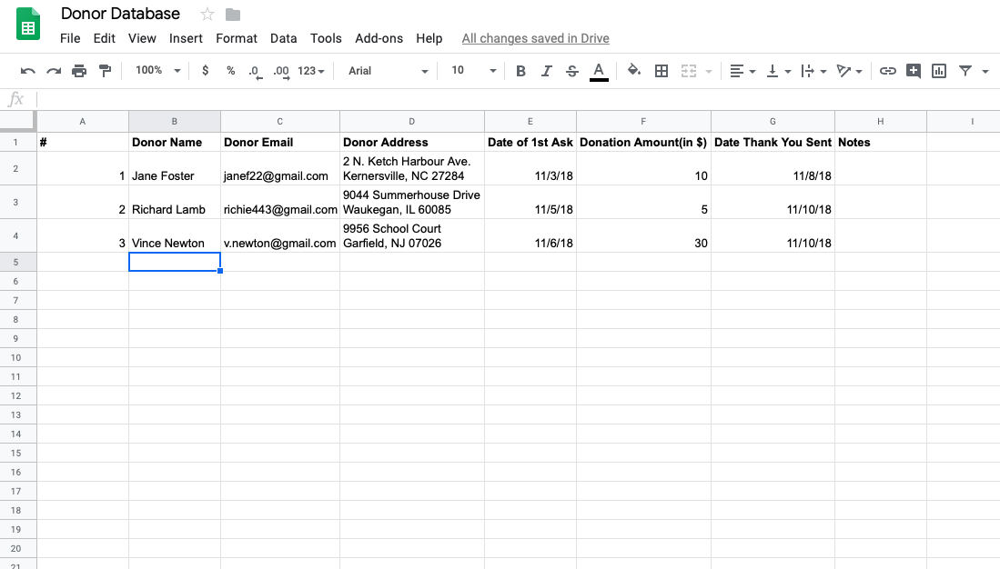Toggle Strikethrough formatting
1000x569 pixels.
pos(572,71)
